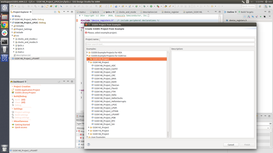The width and height of the screenshot is (273, 153).
Task: Click the C/C++ perspective icon
Action: [266, 6]
